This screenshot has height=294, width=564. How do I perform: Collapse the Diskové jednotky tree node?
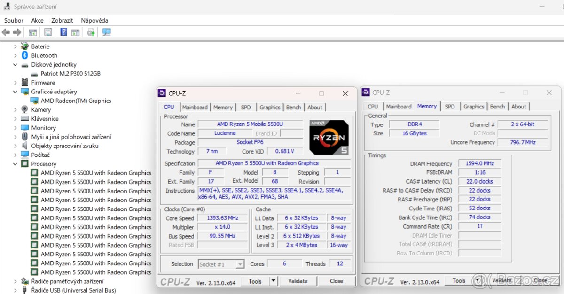(x=15, y=64)
